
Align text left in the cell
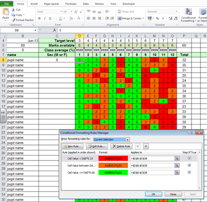[x=88, y=18]
